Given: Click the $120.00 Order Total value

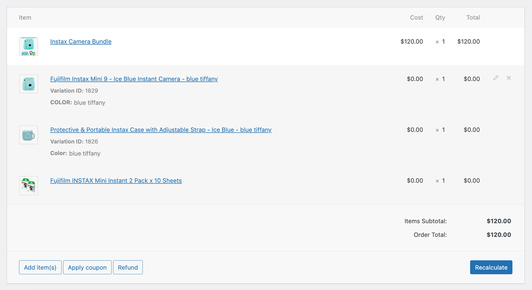Looking at the screenshot, I should pyautogui.click(x=498, y=235).
